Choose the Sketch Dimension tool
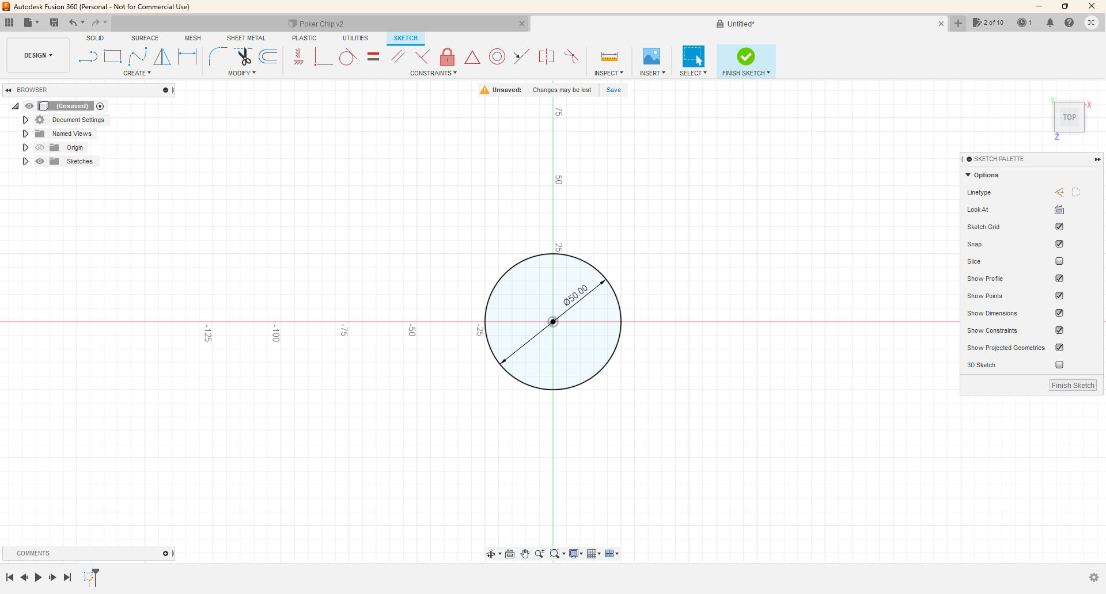 (187, 56)
